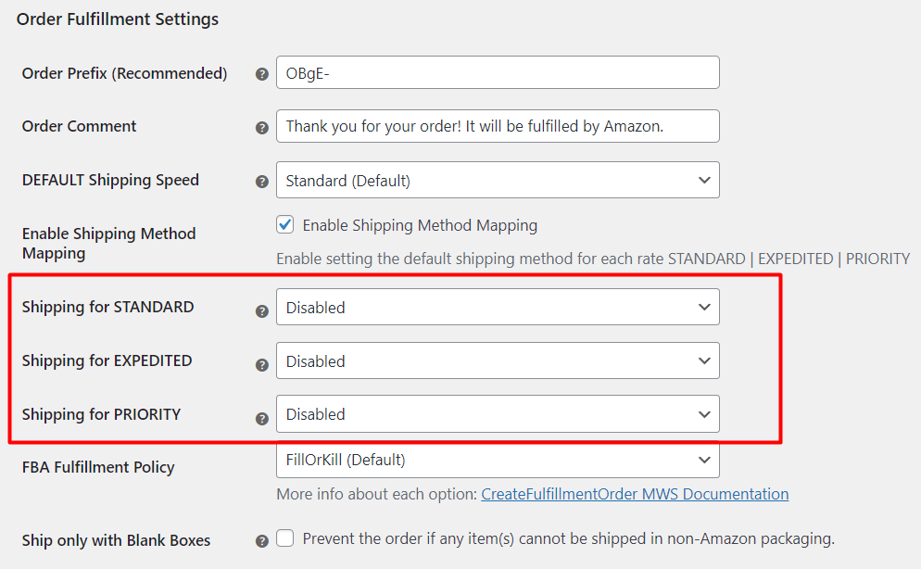Show help for Shipping for PRIORITY
This screenshot has width=921, height=569.
262,419
